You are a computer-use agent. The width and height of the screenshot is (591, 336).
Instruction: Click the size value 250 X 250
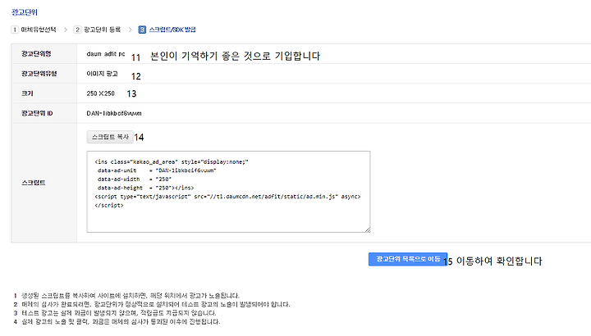tap(100, 93)
